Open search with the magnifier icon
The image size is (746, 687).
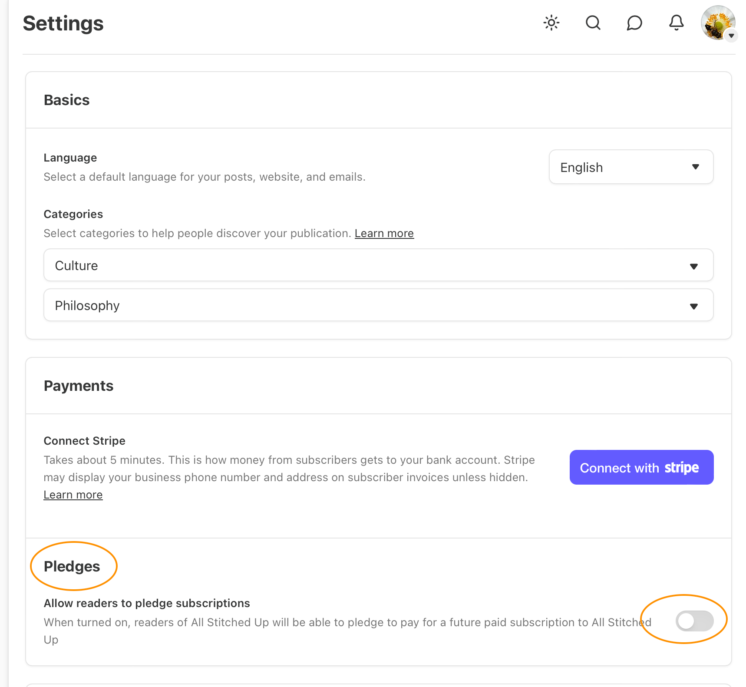[593, 23]
